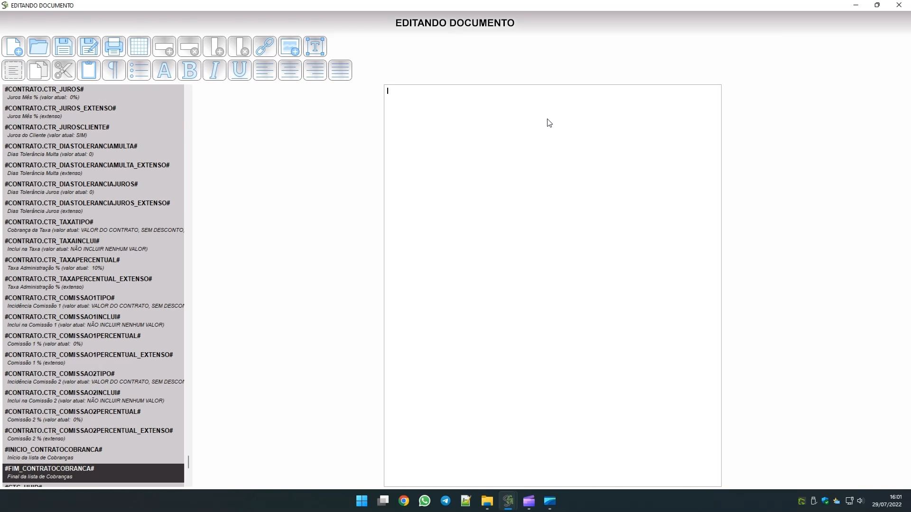Open Google Chrome from the taskbar
The height and width of the screenshot is (512, 911).
click(x=404, y=501)
